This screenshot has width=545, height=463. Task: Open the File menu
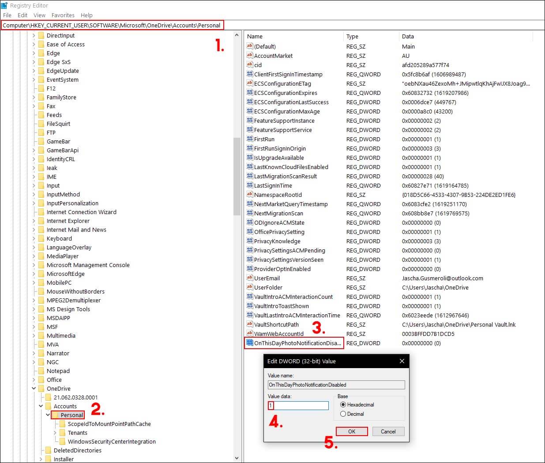(x=7, y=15)
